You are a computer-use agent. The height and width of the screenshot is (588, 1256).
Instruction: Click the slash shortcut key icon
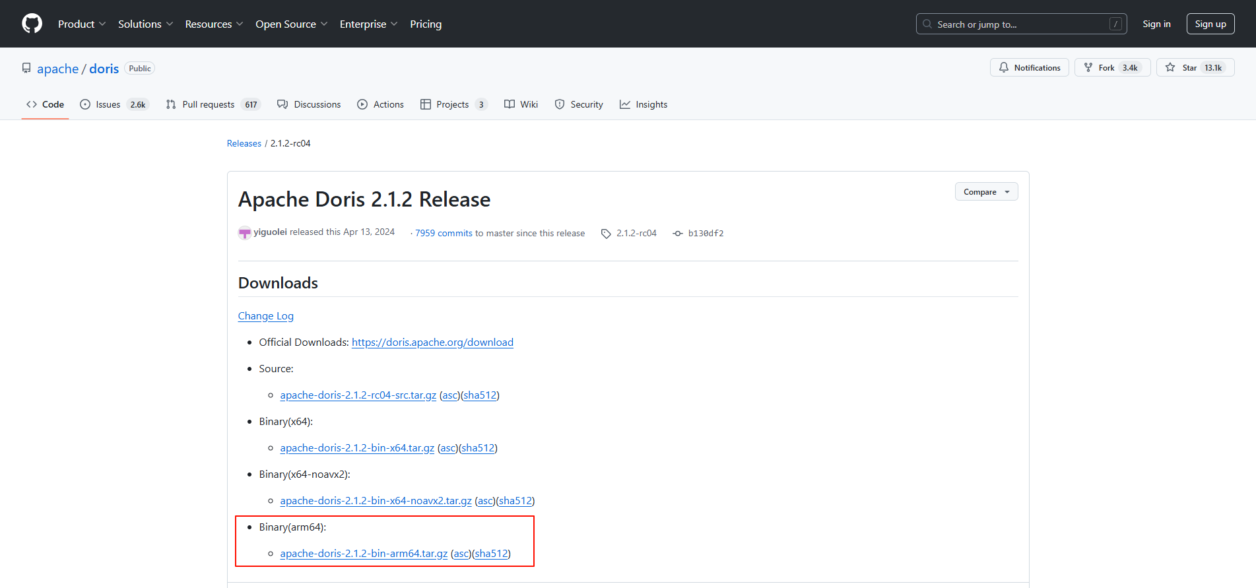click(1115, 24)
